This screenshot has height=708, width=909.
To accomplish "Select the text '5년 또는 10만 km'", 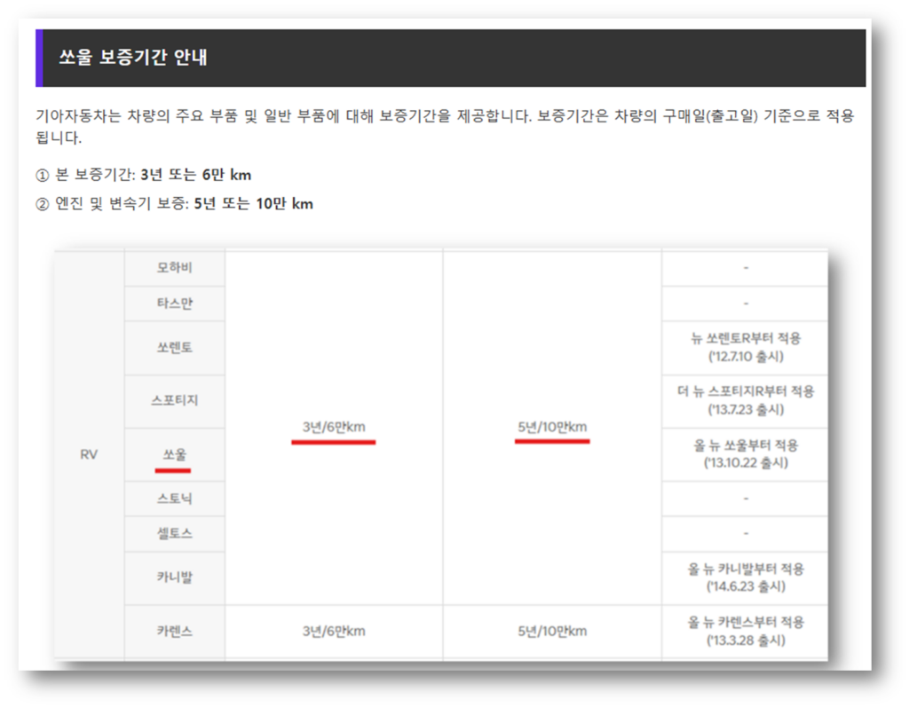I will [x=253, y=204].
